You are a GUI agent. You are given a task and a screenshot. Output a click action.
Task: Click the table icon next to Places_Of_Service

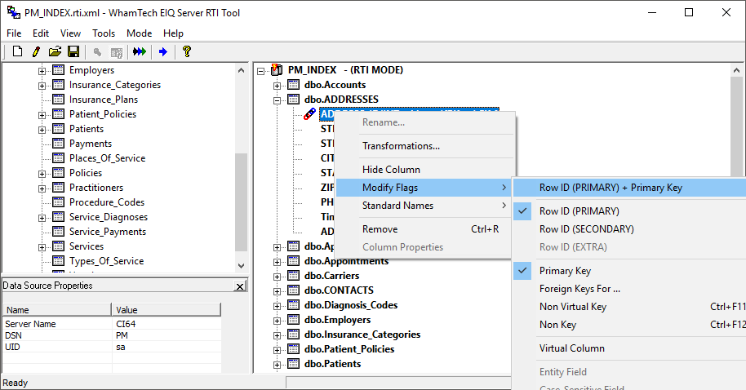[58, 158]
